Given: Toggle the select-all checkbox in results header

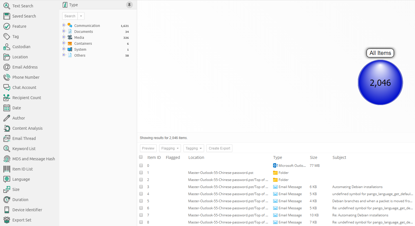Looking at the screenshot, I should coord(141,157).
